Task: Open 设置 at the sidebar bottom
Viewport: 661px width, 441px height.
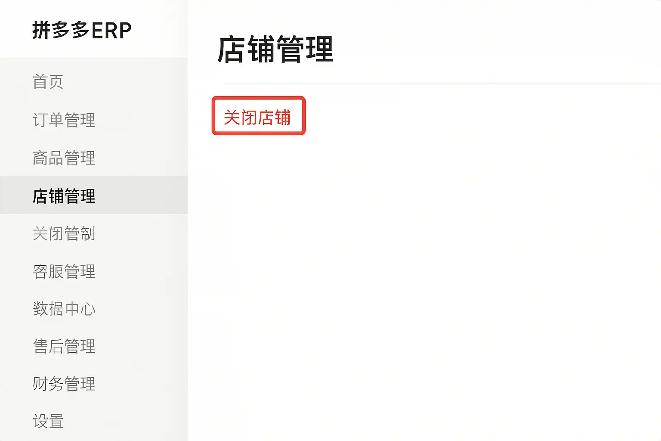Action: (94, 421)
